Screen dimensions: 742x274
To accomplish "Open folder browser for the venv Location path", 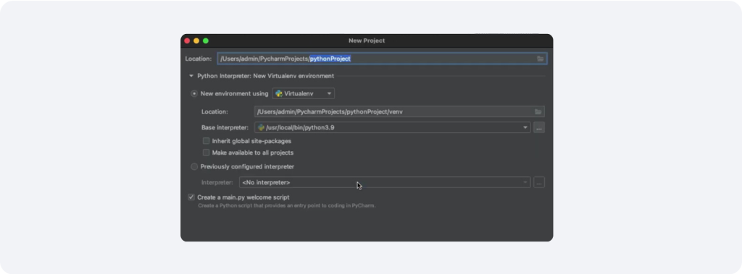I will [538, 112].
